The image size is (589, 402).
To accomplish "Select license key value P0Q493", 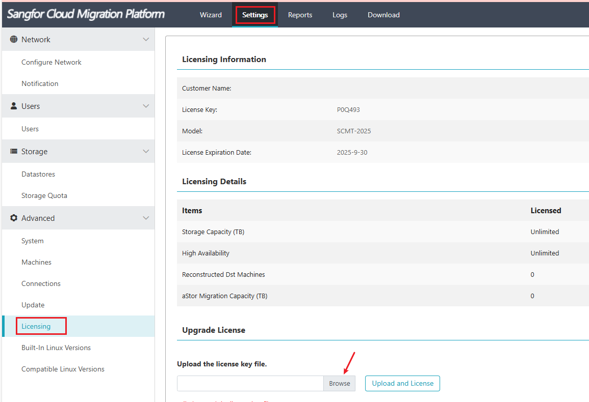I will click(348, 110).
